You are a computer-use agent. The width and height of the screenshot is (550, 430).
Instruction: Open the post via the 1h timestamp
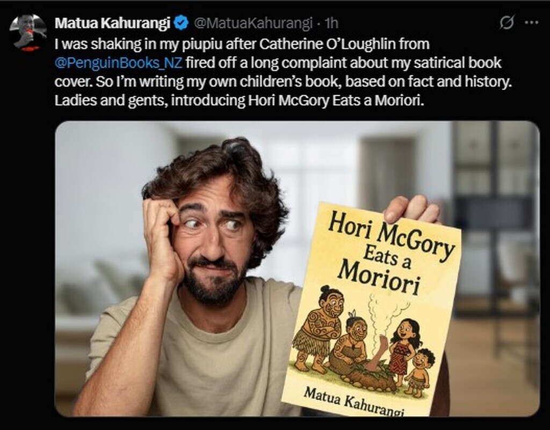click(x=331, y=23)
